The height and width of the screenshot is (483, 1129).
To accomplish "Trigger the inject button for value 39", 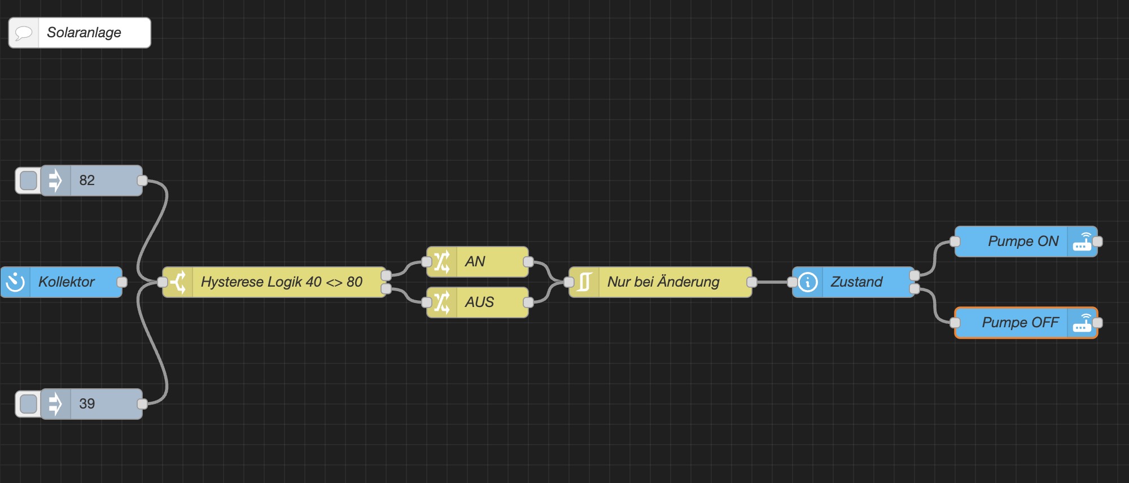I will 28,404.
